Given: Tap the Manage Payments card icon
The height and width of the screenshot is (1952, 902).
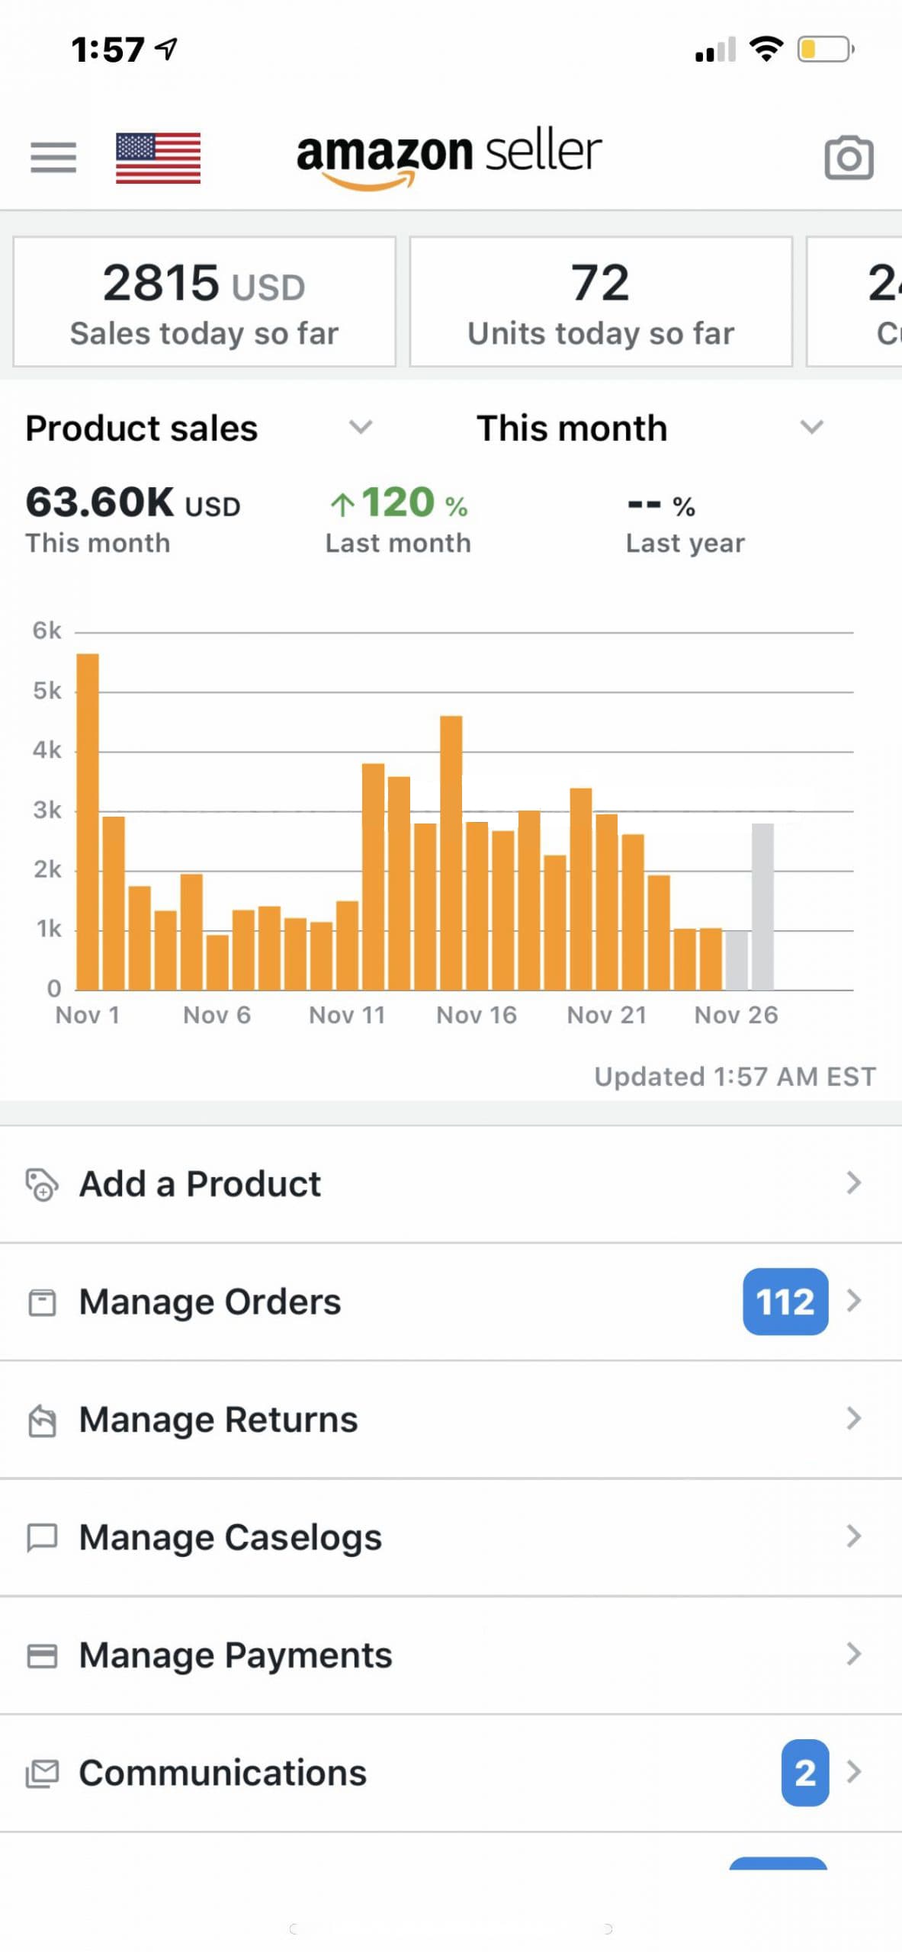Looking at the screenshot, I should pos(42,1655).
